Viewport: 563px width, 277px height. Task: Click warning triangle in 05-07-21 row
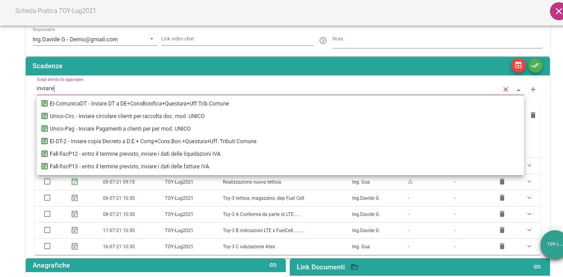[x=410, y=182]
